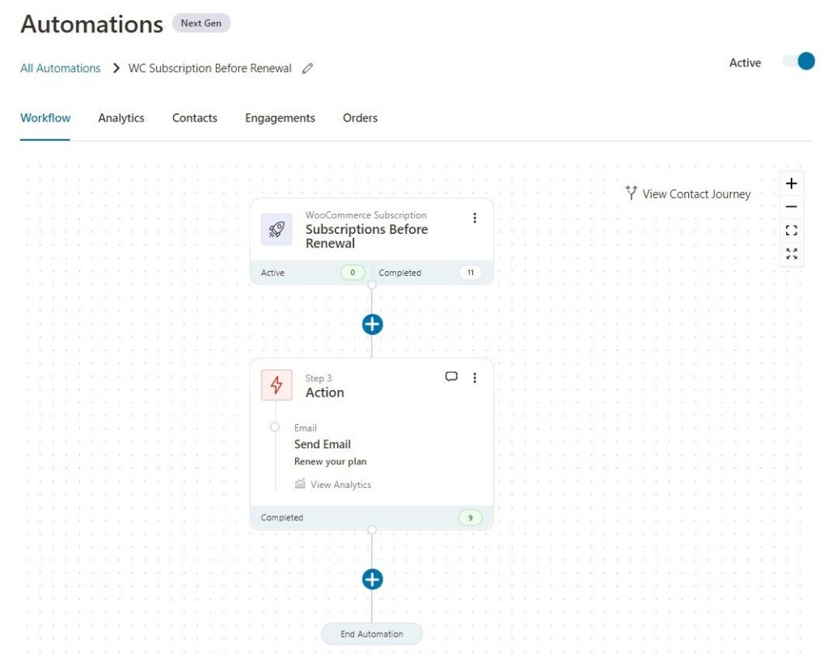Open Step 3 Action three-dot menu
This screenshot has width=828, height=662.
coord(475,378)
